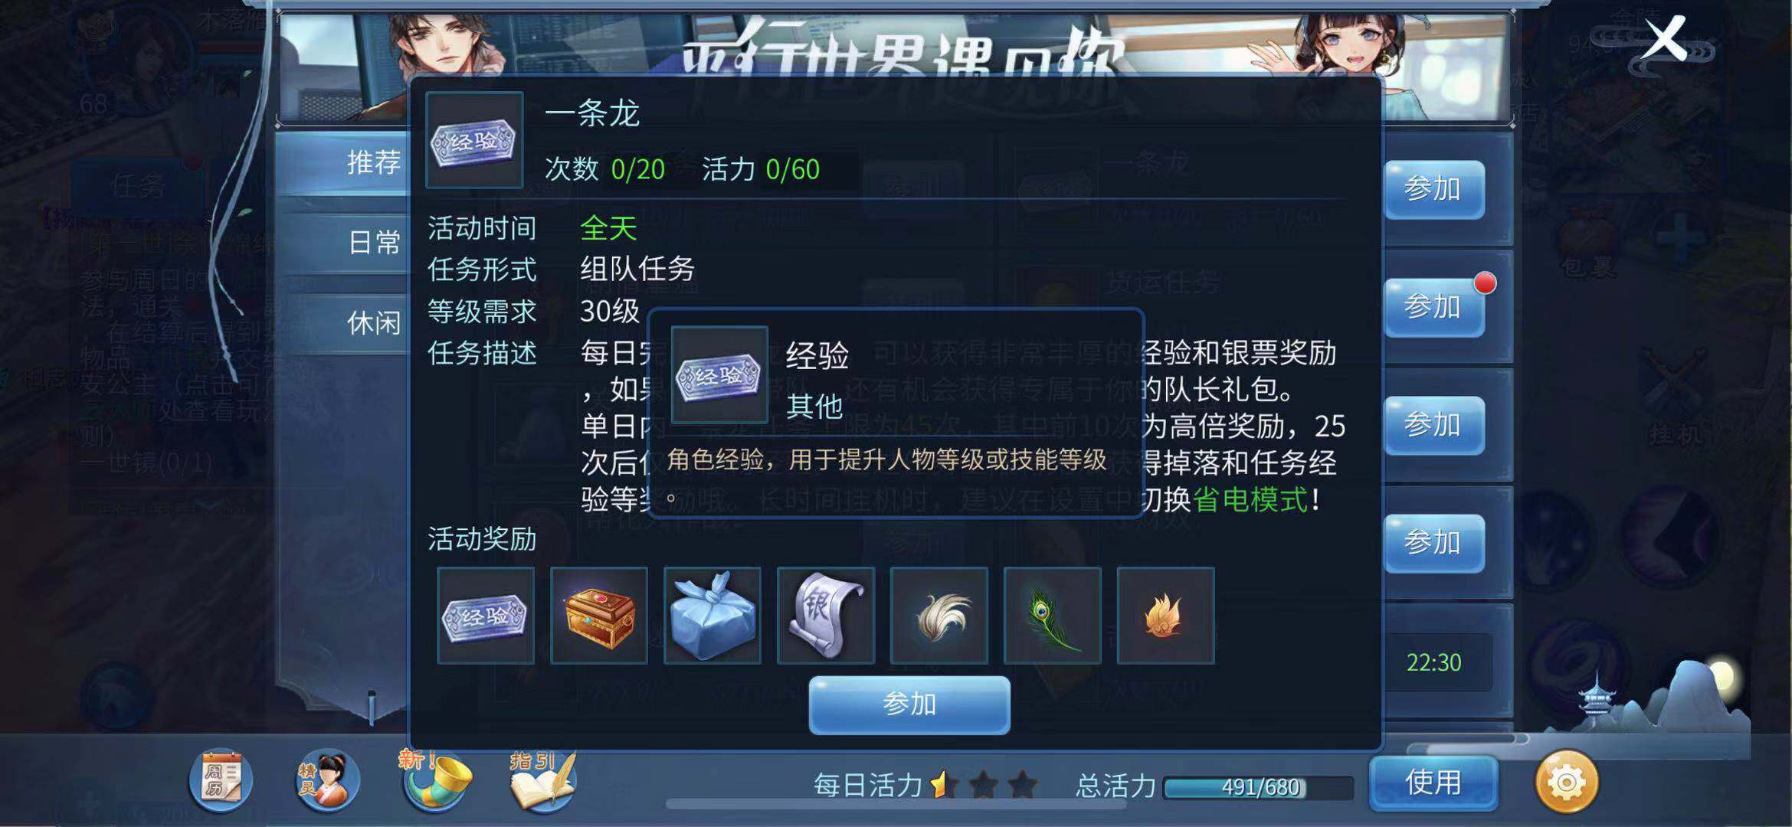
Task: Click the large 参加 button in dialog
Action: (909, 704)
